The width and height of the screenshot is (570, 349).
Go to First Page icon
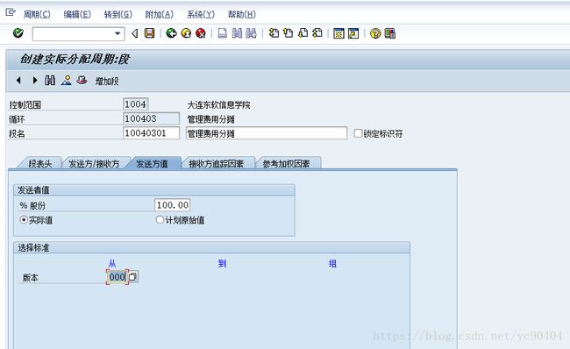click(274, 33)
